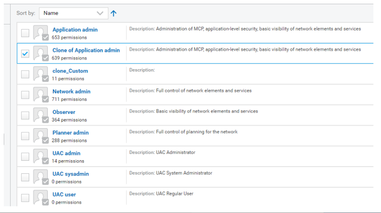The height and width of the screenshot is (213, 381).
Task: Click 'Basic visibility of network elements' description
Action: coord(207,111)
